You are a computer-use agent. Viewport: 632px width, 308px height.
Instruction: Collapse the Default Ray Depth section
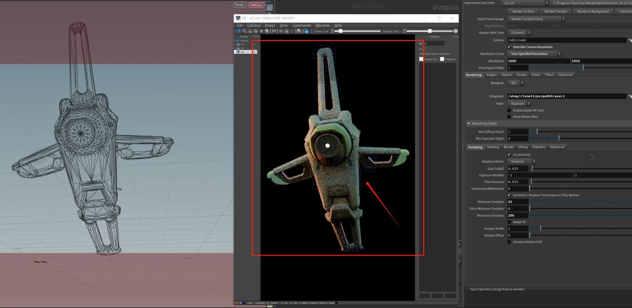click(469, 123)
